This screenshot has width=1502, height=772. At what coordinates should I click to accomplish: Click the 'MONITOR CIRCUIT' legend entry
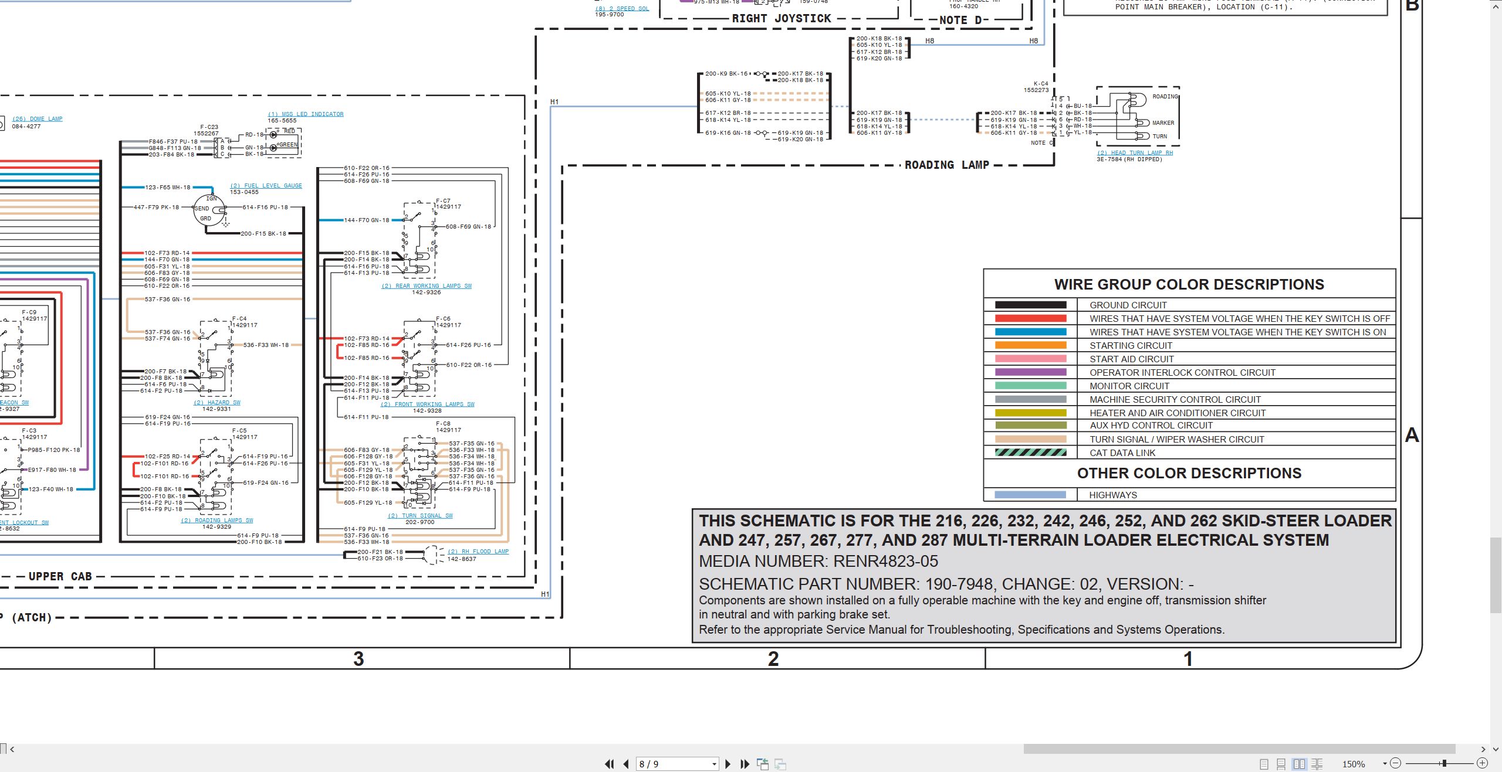[1129, 386]
